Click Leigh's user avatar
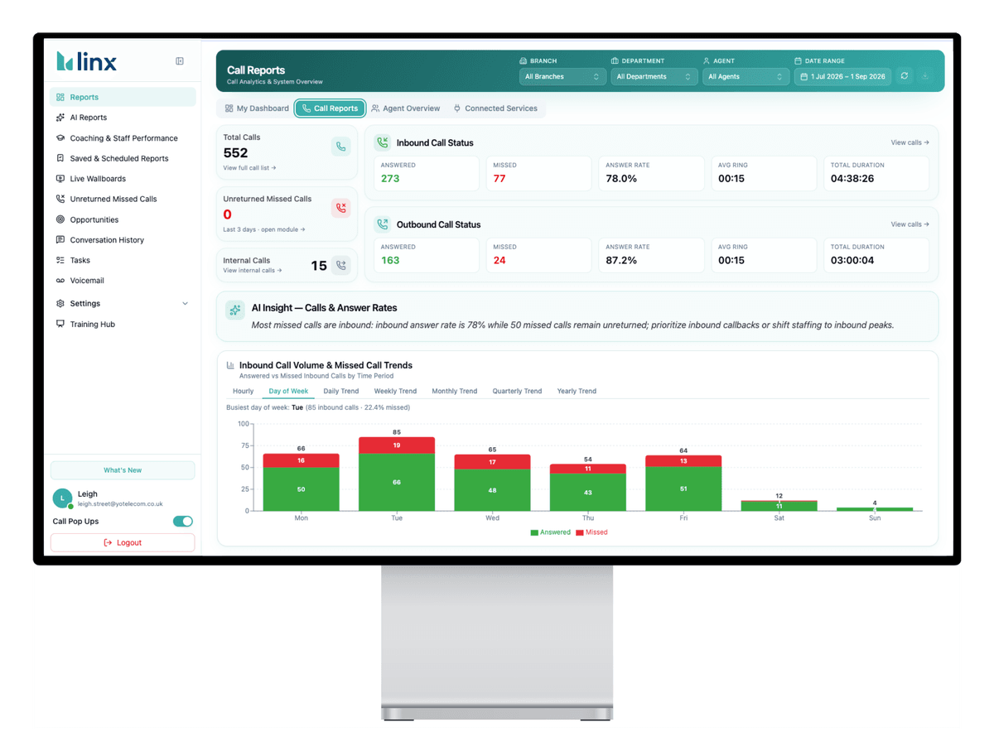The height and width of the screenshot is (746, 994). tap(62, 498)
